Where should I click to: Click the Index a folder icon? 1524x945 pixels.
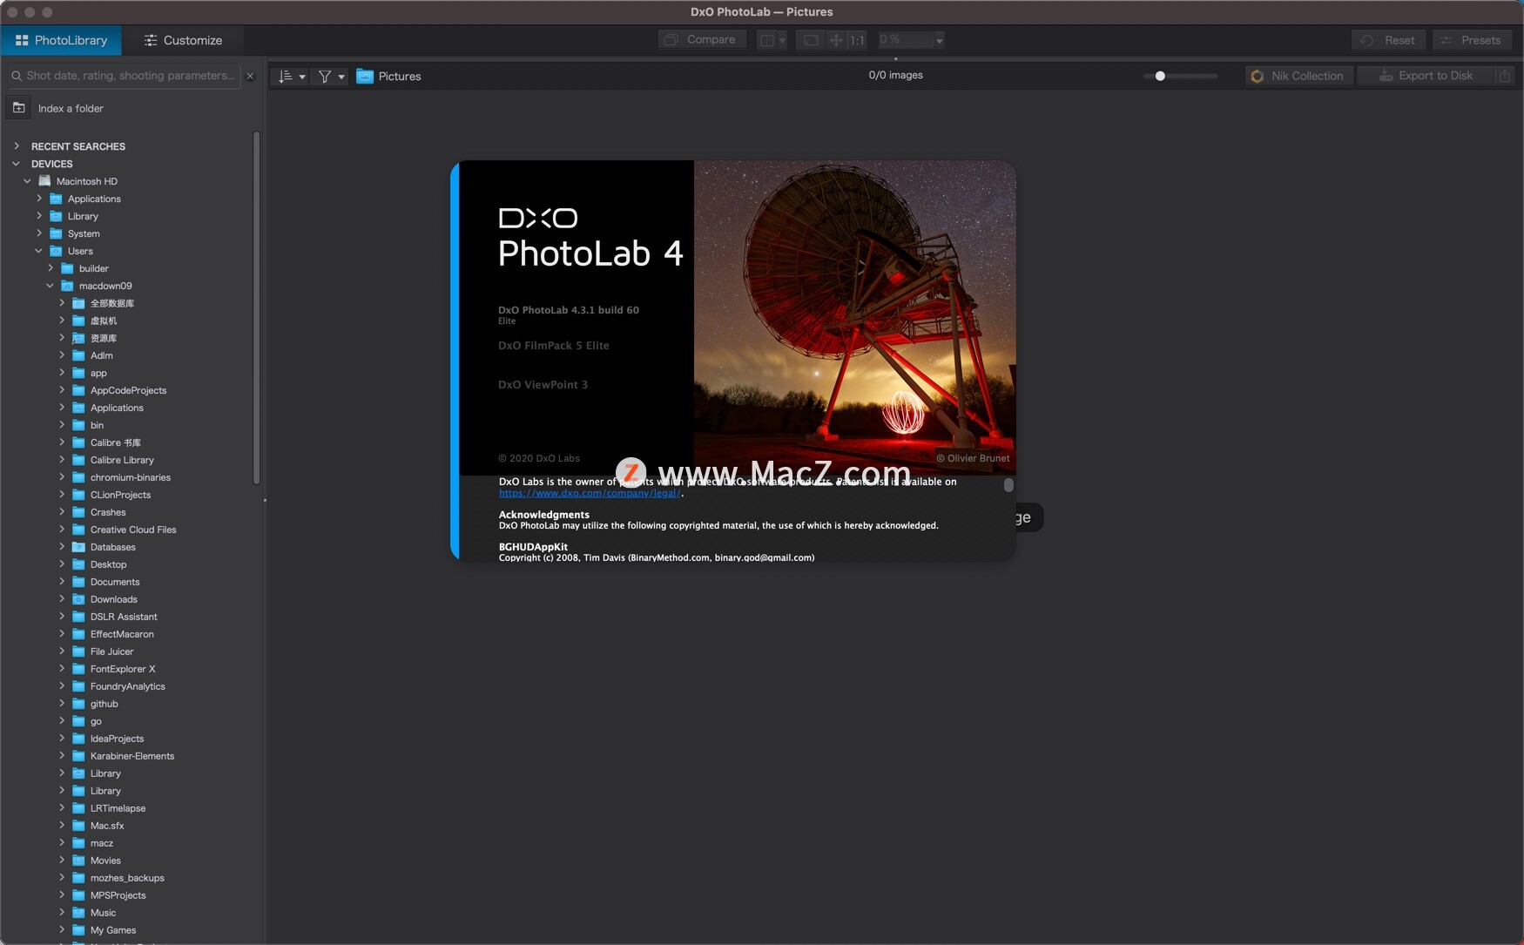pos(18,108)
